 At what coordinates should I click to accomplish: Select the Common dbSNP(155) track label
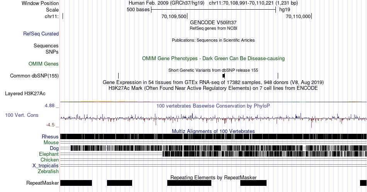coord(34,76)
